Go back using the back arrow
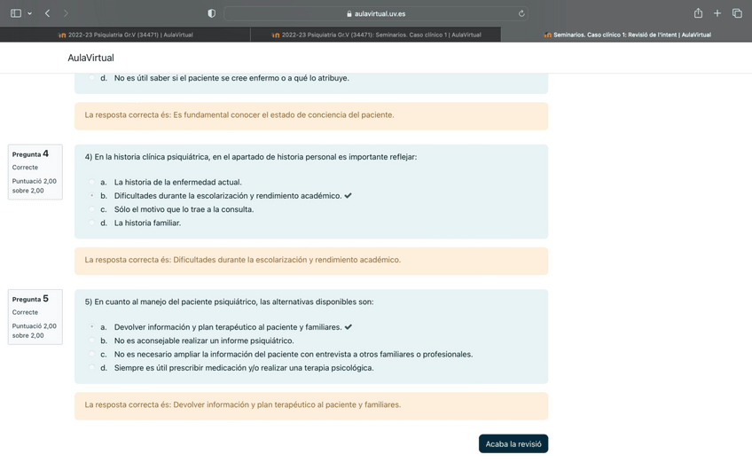The height and width of the screenshot is (470, 752). click(x=47, y=13)
